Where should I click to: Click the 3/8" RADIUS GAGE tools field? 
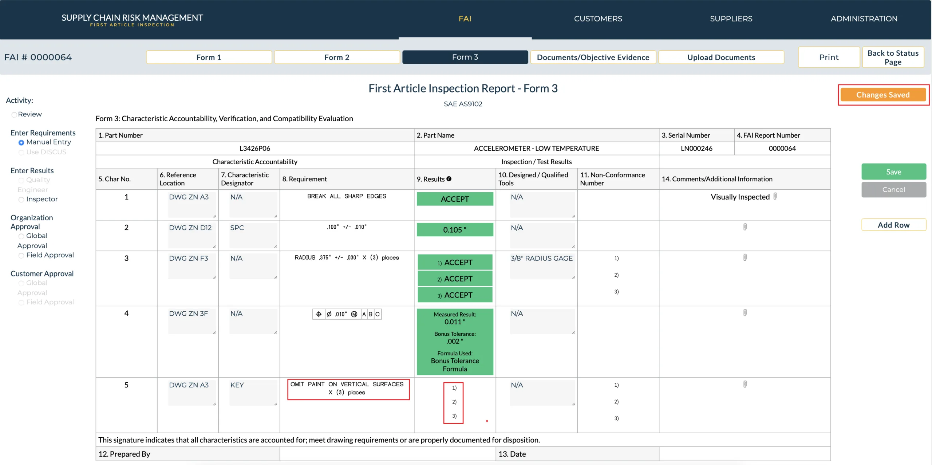pyautogui.click(x=542, y=266)
